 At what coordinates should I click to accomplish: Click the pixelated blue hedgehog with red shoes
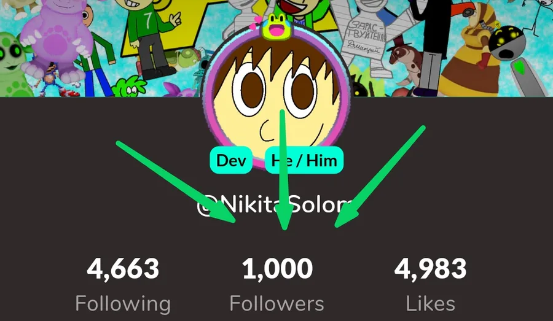(x=57, y=80)
